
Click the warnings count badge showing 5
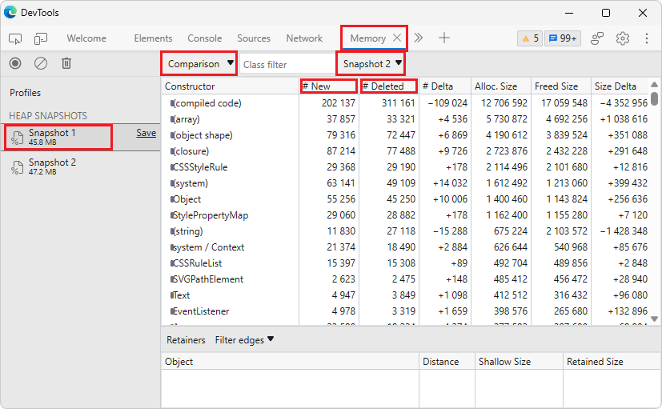pos(530,38)
